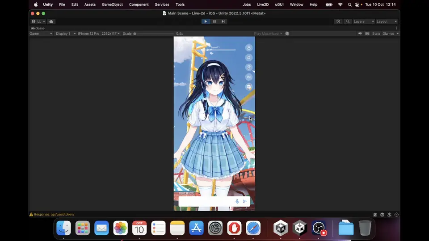Open App Store from the Dock
Viewport: 429px width, 241px height.
(x=196, y=228)
